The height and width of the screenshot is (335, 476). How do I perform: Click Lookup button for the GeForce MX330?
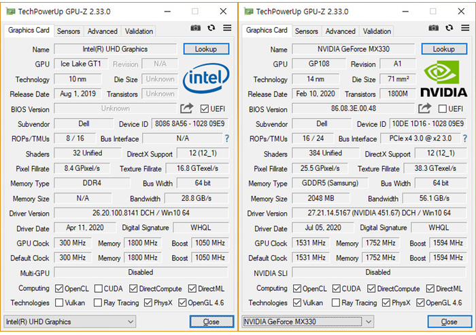[443, 50]
